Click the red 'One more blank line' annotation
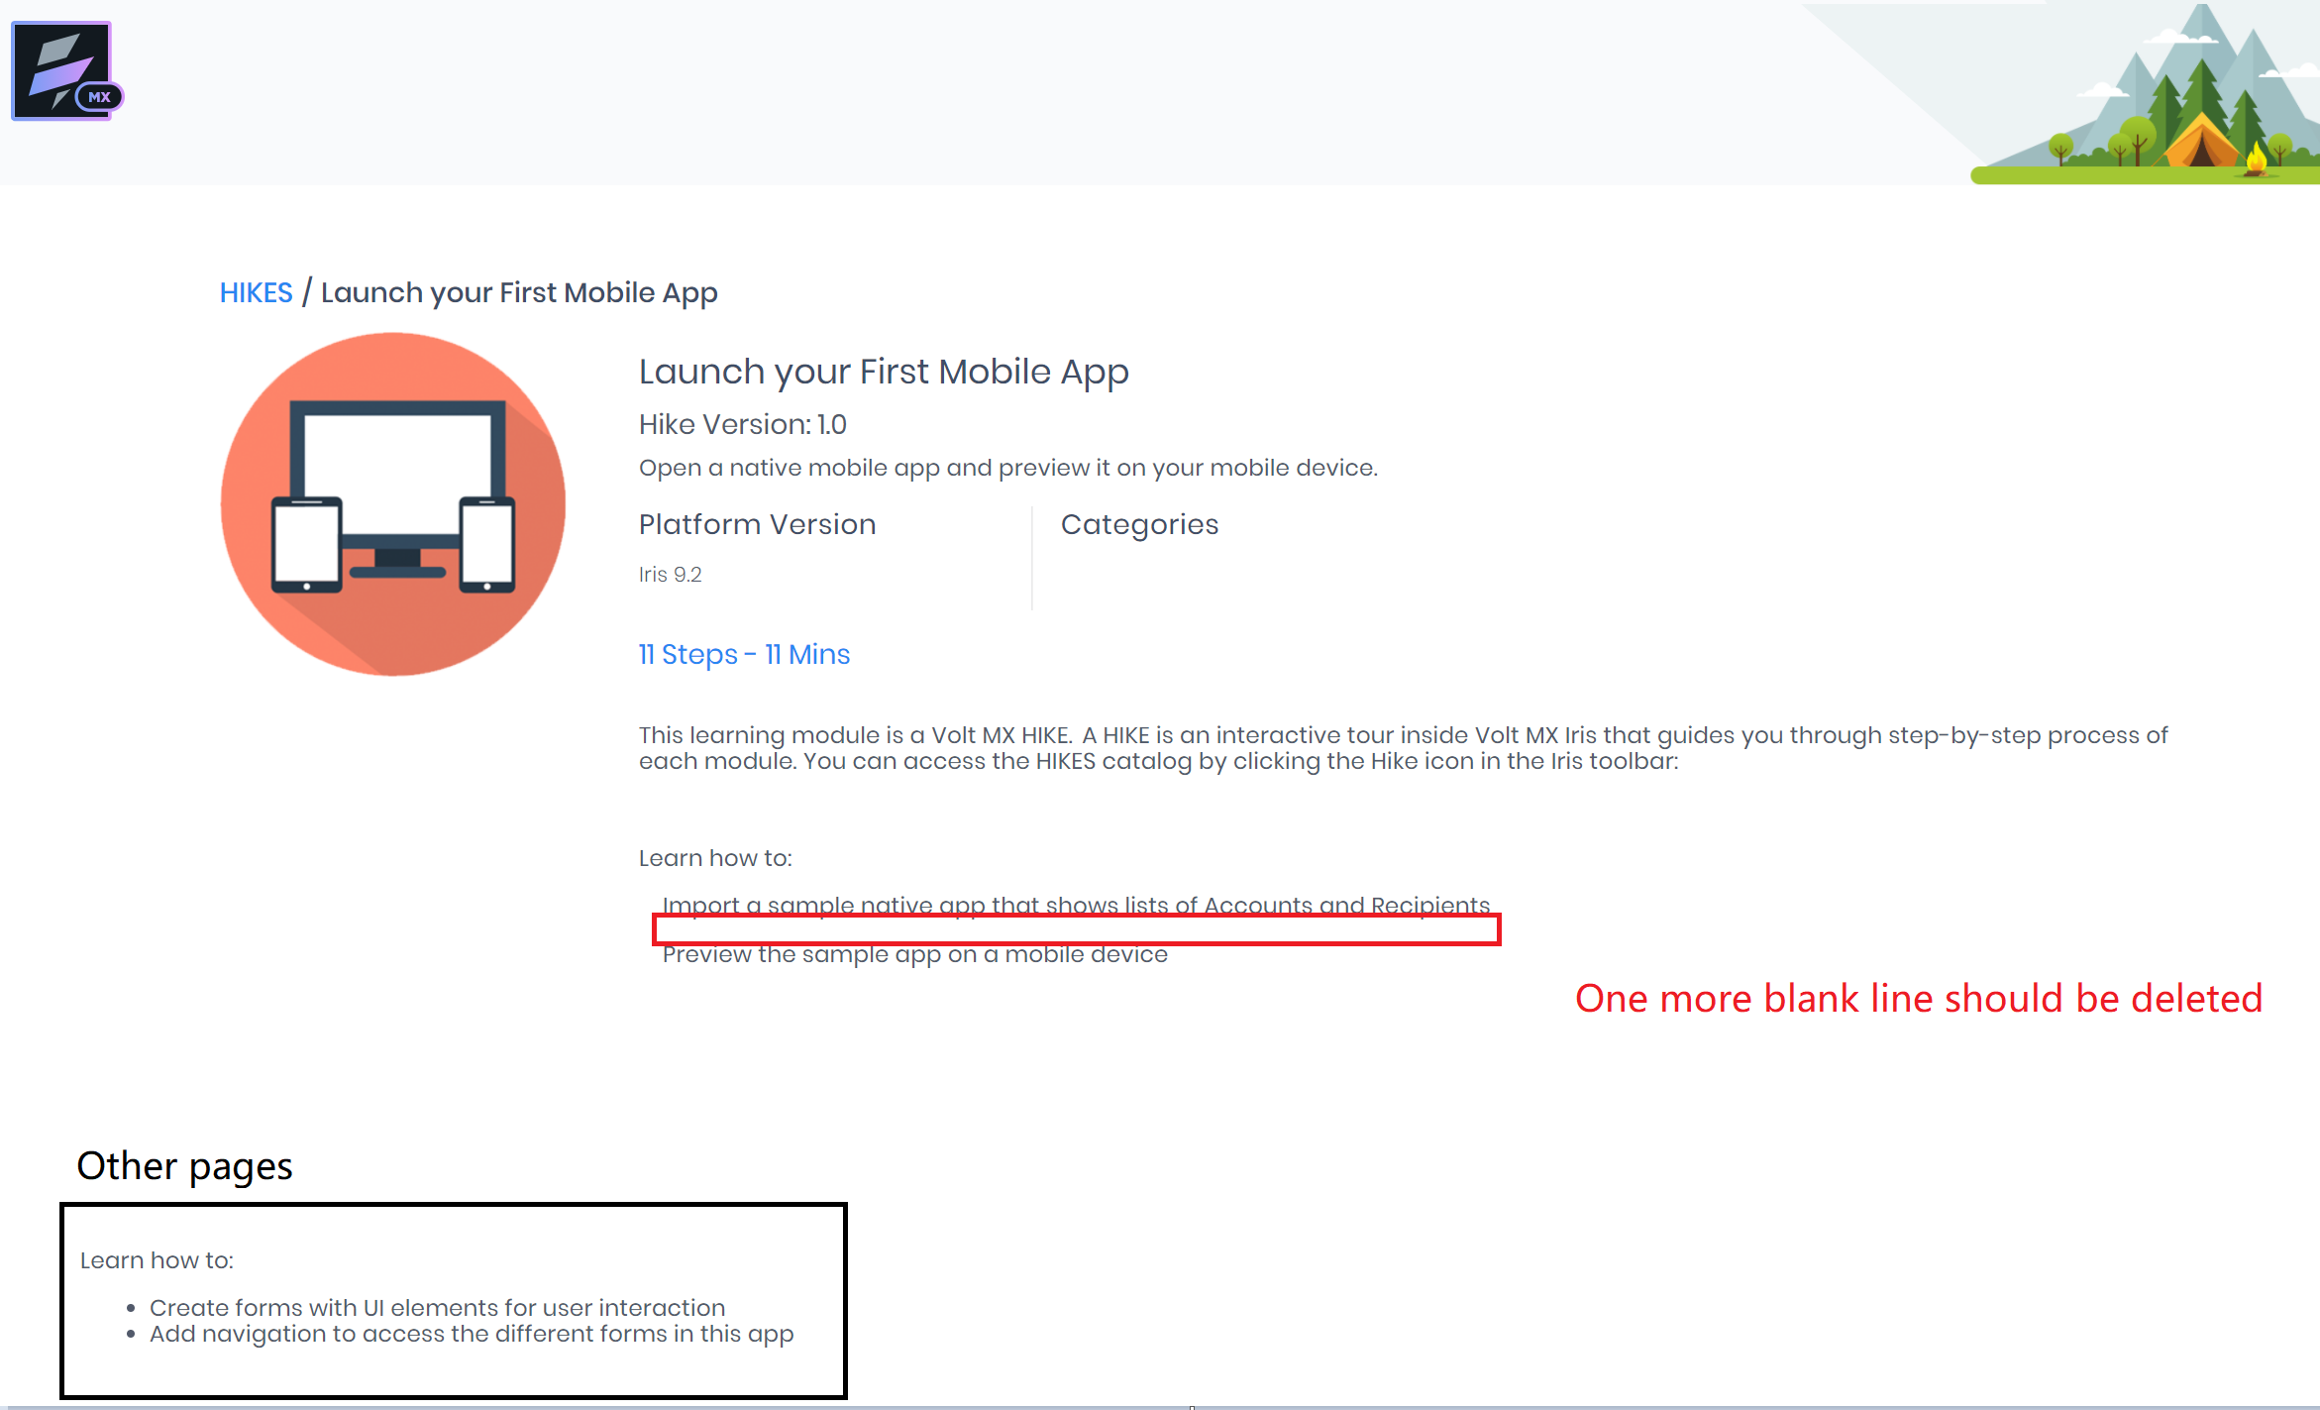Image resolution: width=2320 pixels, height=1410 pixels. point(1918,999)
